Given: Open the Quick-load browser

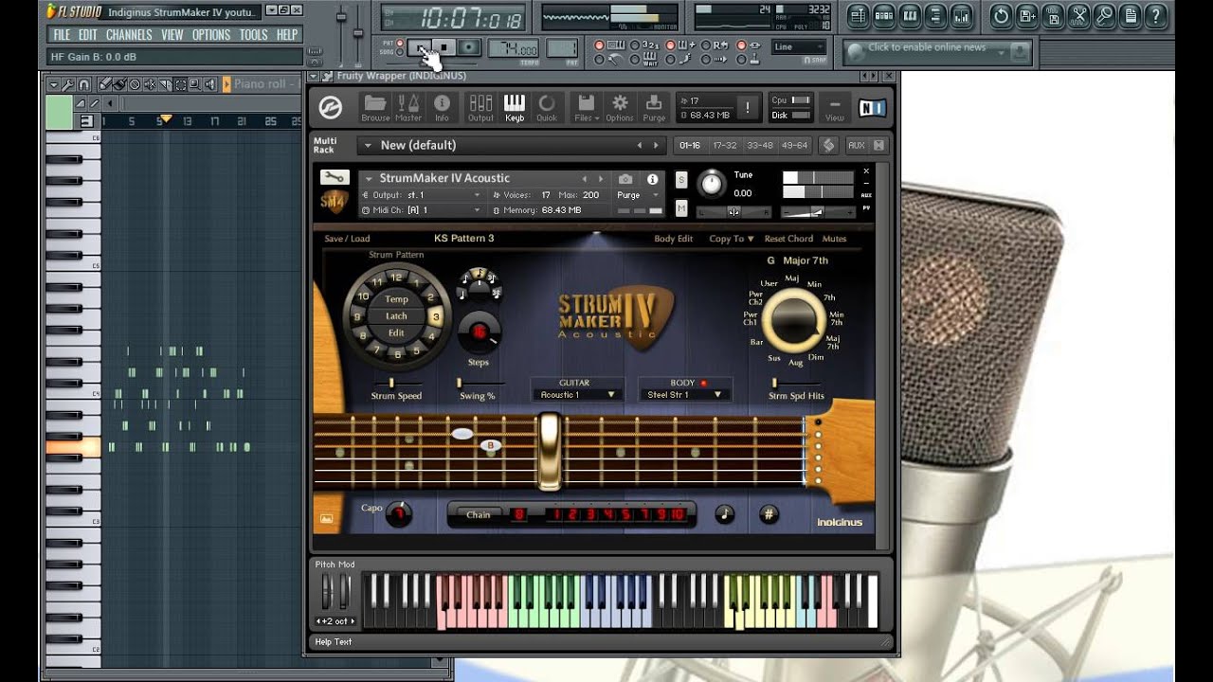Looking at the screenshot, I should 547,108.
